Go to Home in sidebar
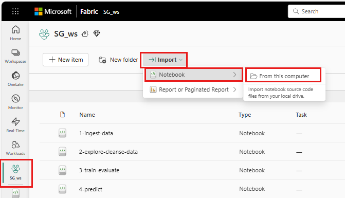 (x=15, y=33)
